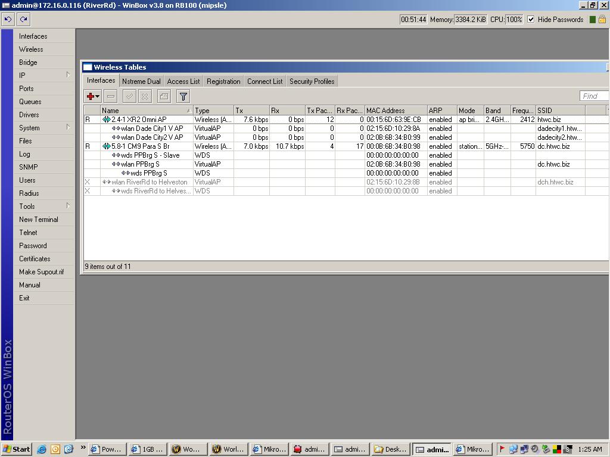The width and height of the screenshot is (610, 457).
Task: Click the minus remove button
Action: [x=110, y=96]
